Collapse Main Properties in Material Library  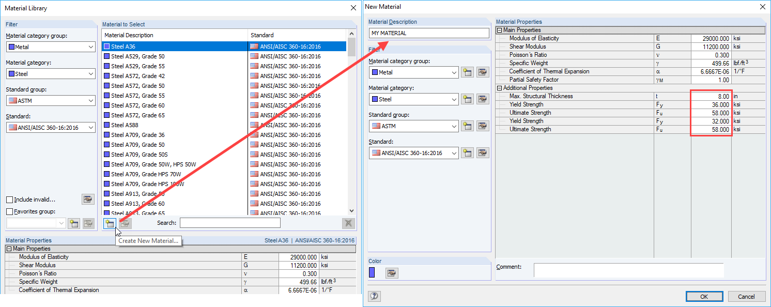tap(9, 249)
